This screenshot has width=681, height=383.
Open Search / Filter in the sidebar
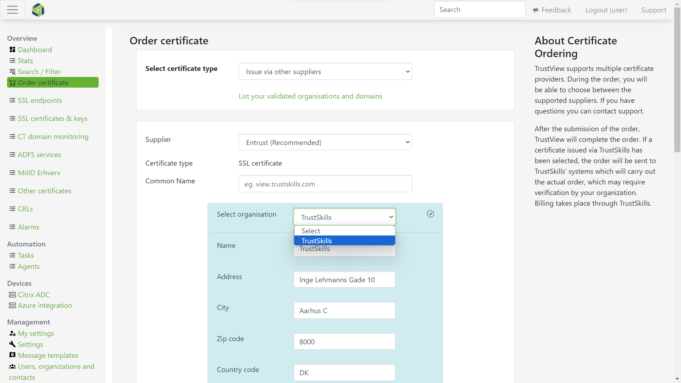(x=39, y=72)
